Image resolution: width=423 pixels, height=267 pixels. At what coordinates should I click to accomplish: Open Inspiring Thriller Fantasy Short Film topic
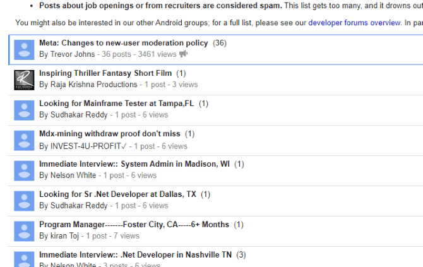point(105,73)
